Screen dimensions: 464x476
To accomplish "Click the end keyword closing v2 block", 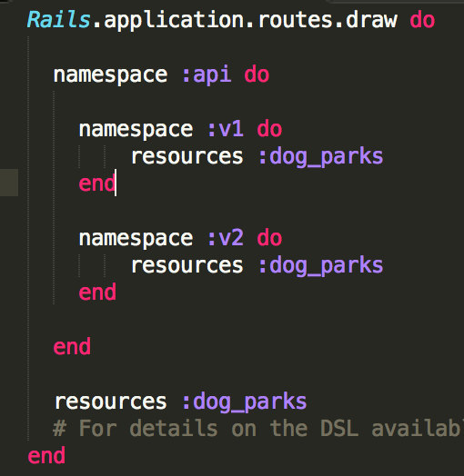I will pyautogui.click(x=97, y=293).
